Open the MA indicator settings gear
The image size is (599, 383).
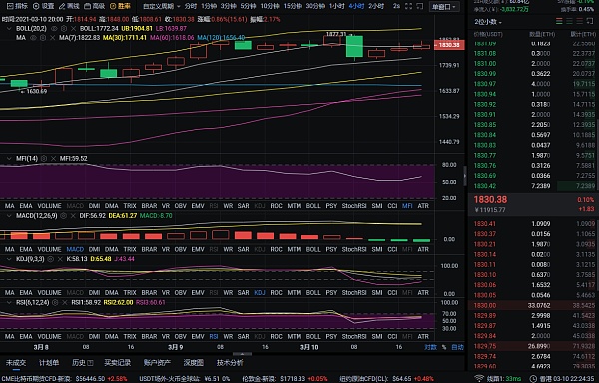tap(43, 37)
